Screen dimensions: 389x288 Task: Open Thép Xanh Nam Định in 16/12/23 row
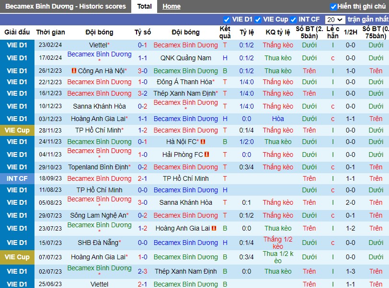[184, 93]
